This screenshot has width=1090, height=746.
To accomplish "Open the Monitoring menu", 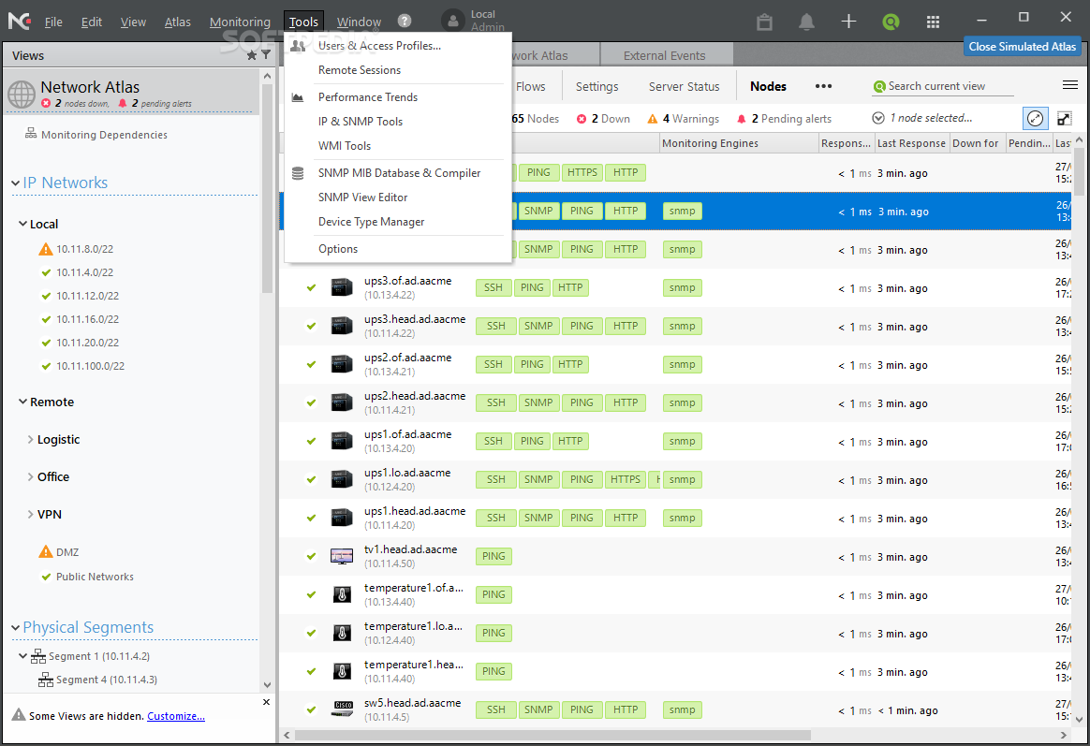I will coord(240,22).
